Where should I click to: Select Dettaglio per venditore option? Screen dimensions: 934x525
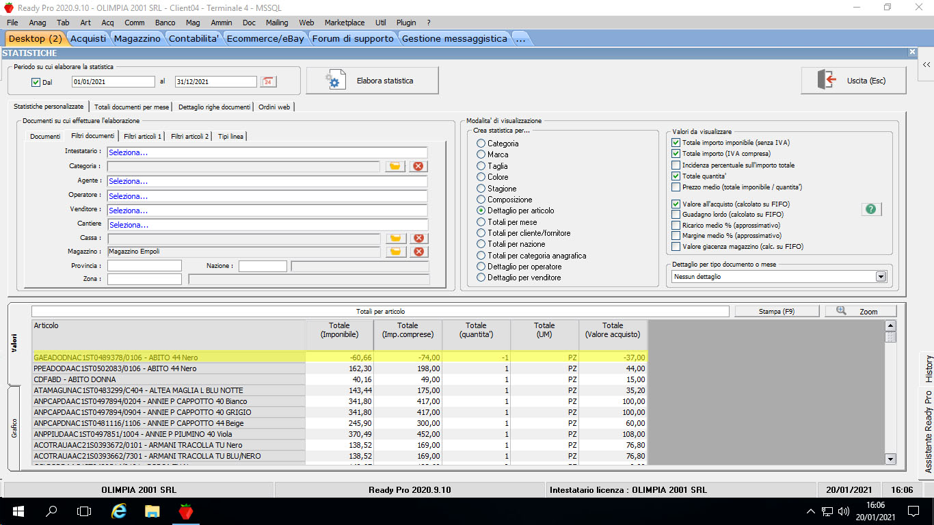coord(481,278)
